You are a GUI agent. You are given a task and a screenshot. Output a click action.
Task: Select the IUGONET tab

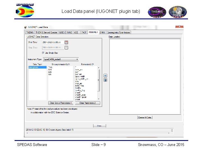click(x=93, y=32)
